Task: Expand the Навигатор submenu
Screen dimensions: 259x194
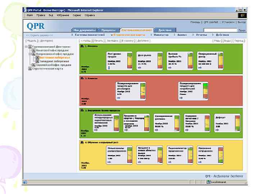Action: coord(160,35)
